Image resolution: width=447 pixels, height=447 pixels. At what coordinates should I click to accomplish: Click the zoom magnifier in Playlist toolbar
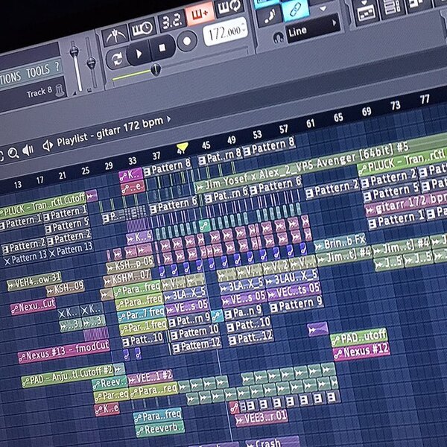coord(13,153)
